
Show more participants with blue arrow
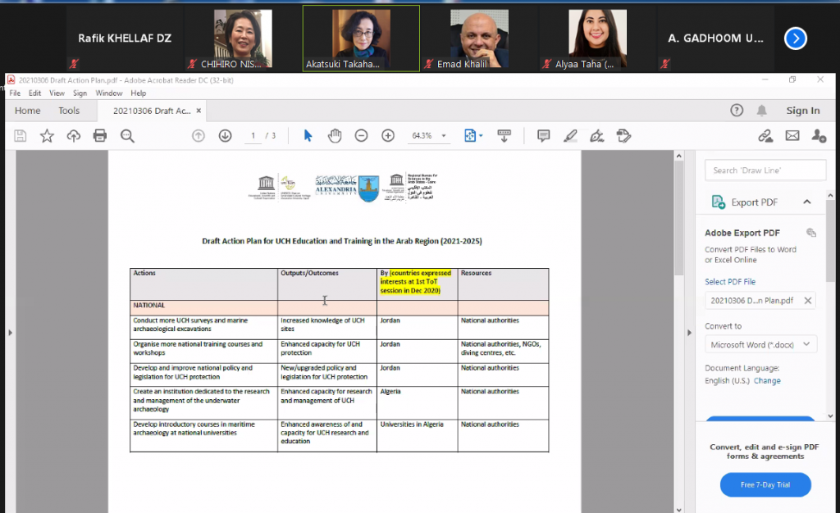795,39
